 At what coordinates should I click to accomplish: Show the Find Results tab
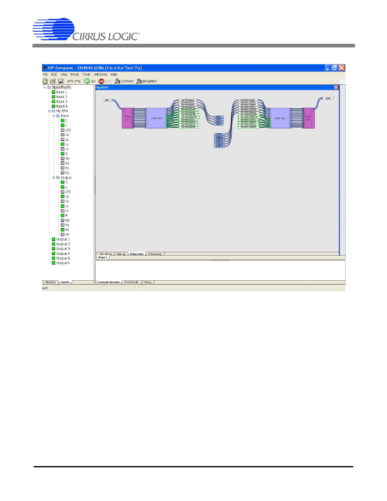click(131, 282)
